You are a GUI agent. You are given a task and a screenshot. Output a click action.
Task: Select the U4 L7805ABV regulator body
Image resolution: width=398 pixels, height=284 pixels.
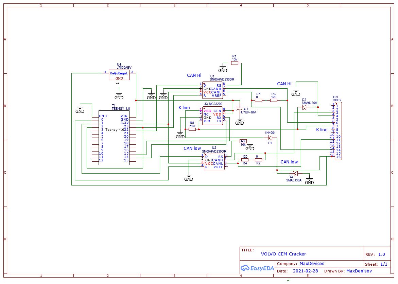(119, 75)
